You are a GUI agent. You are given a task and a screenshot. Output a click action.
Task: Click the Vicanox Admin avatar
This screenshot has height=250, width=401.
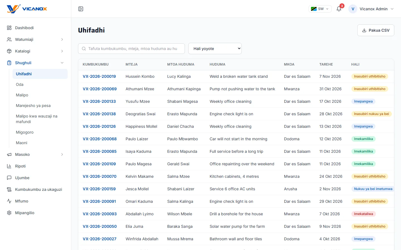(x=353, y=9)
